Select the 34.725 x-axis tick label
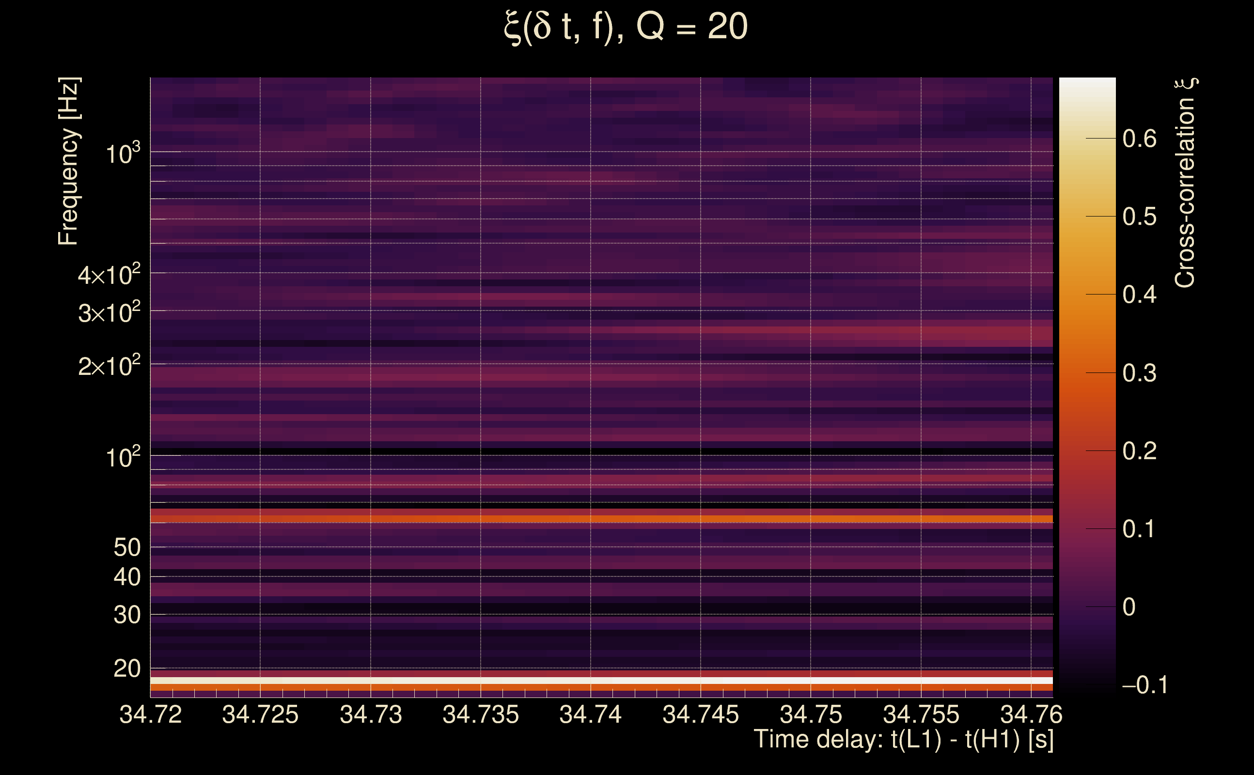Viewport: 1254px width, 775px height. point(260,714)
